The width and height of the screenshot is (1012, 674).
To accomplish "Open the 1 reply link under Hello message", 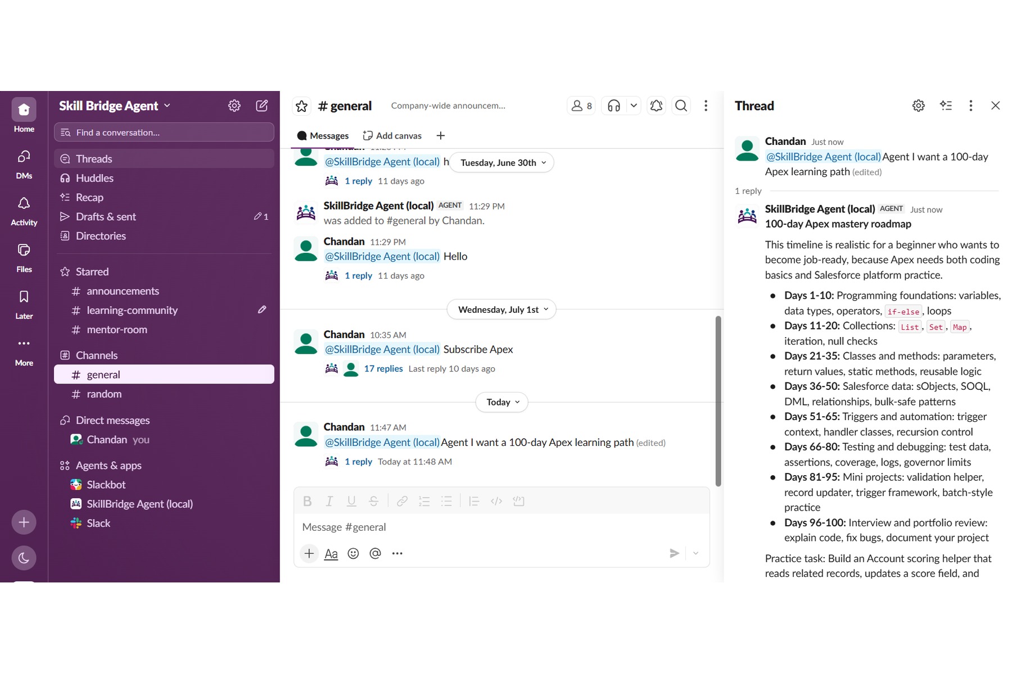I will pyautogui.click(x=358, y=276).
